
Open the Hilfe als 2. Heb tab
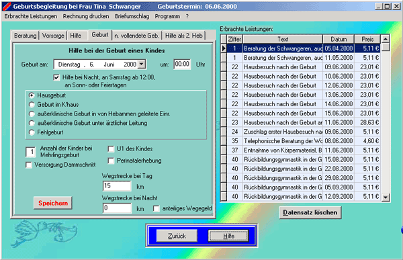[x=183, y=36]
